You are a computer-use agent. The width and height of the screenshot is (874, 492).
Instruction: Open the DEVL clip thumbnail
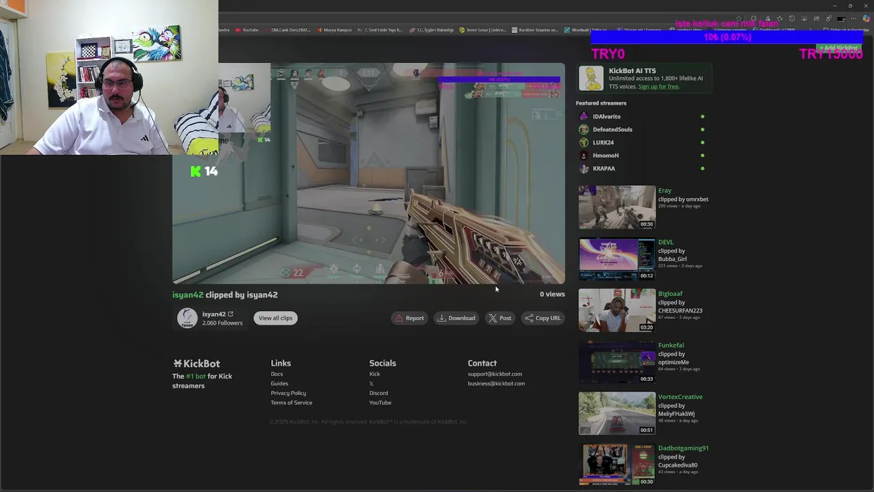pos(617,258)
